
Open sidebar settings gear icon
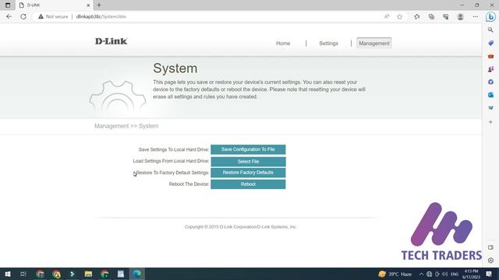(x=490, y=261)
